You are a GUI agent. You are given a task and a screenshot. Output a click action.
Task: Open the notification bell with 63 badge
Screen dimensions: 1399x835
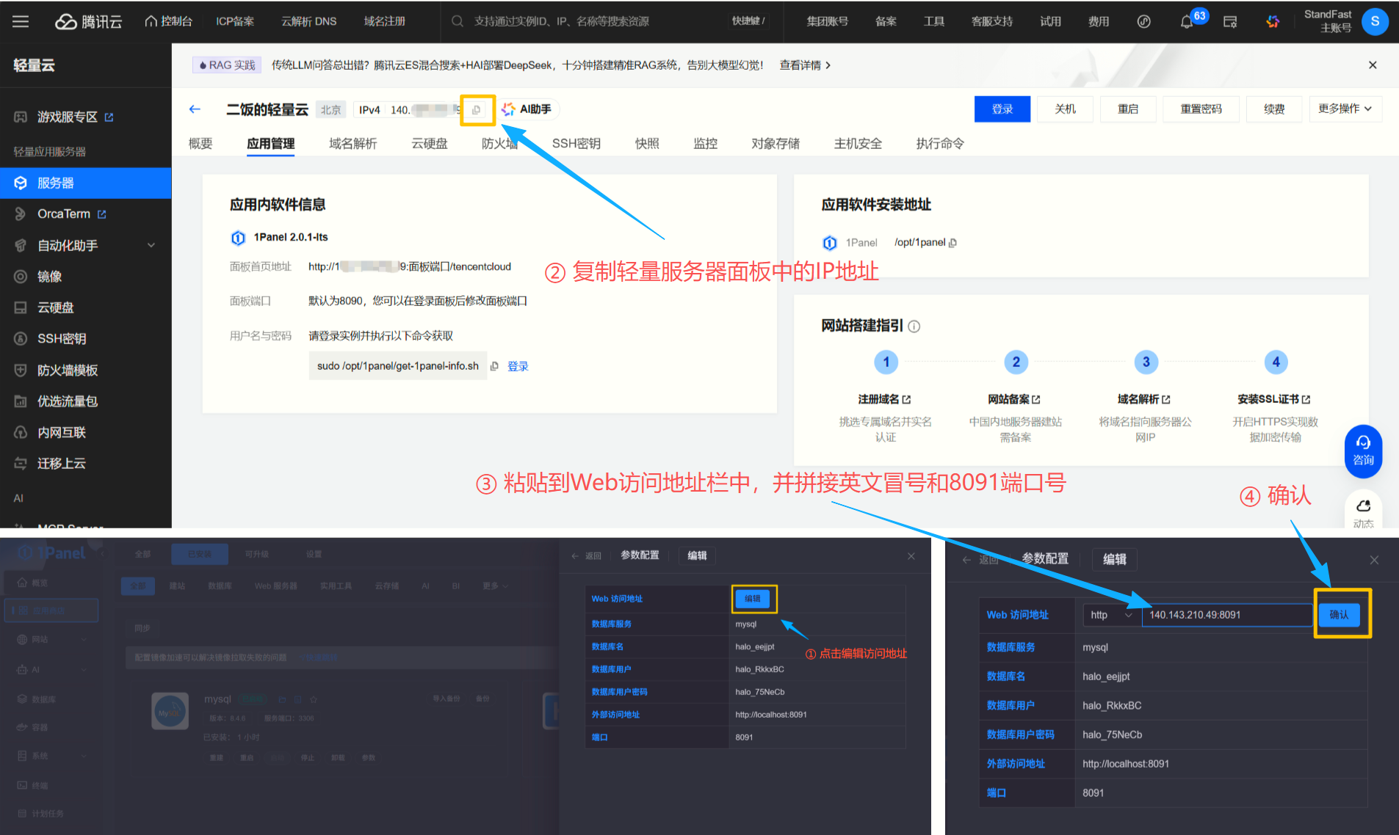(1187, 21)
